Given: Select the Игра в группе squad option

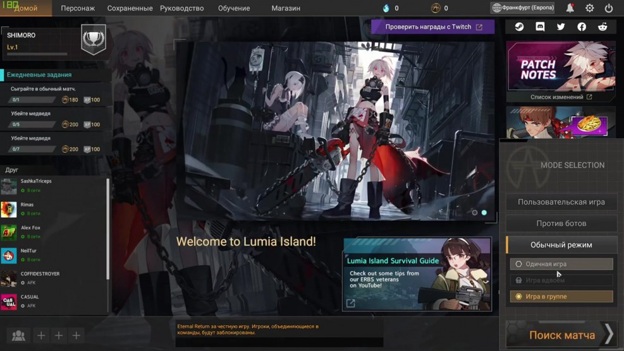Looking at the screenshot, I should 561,297.
